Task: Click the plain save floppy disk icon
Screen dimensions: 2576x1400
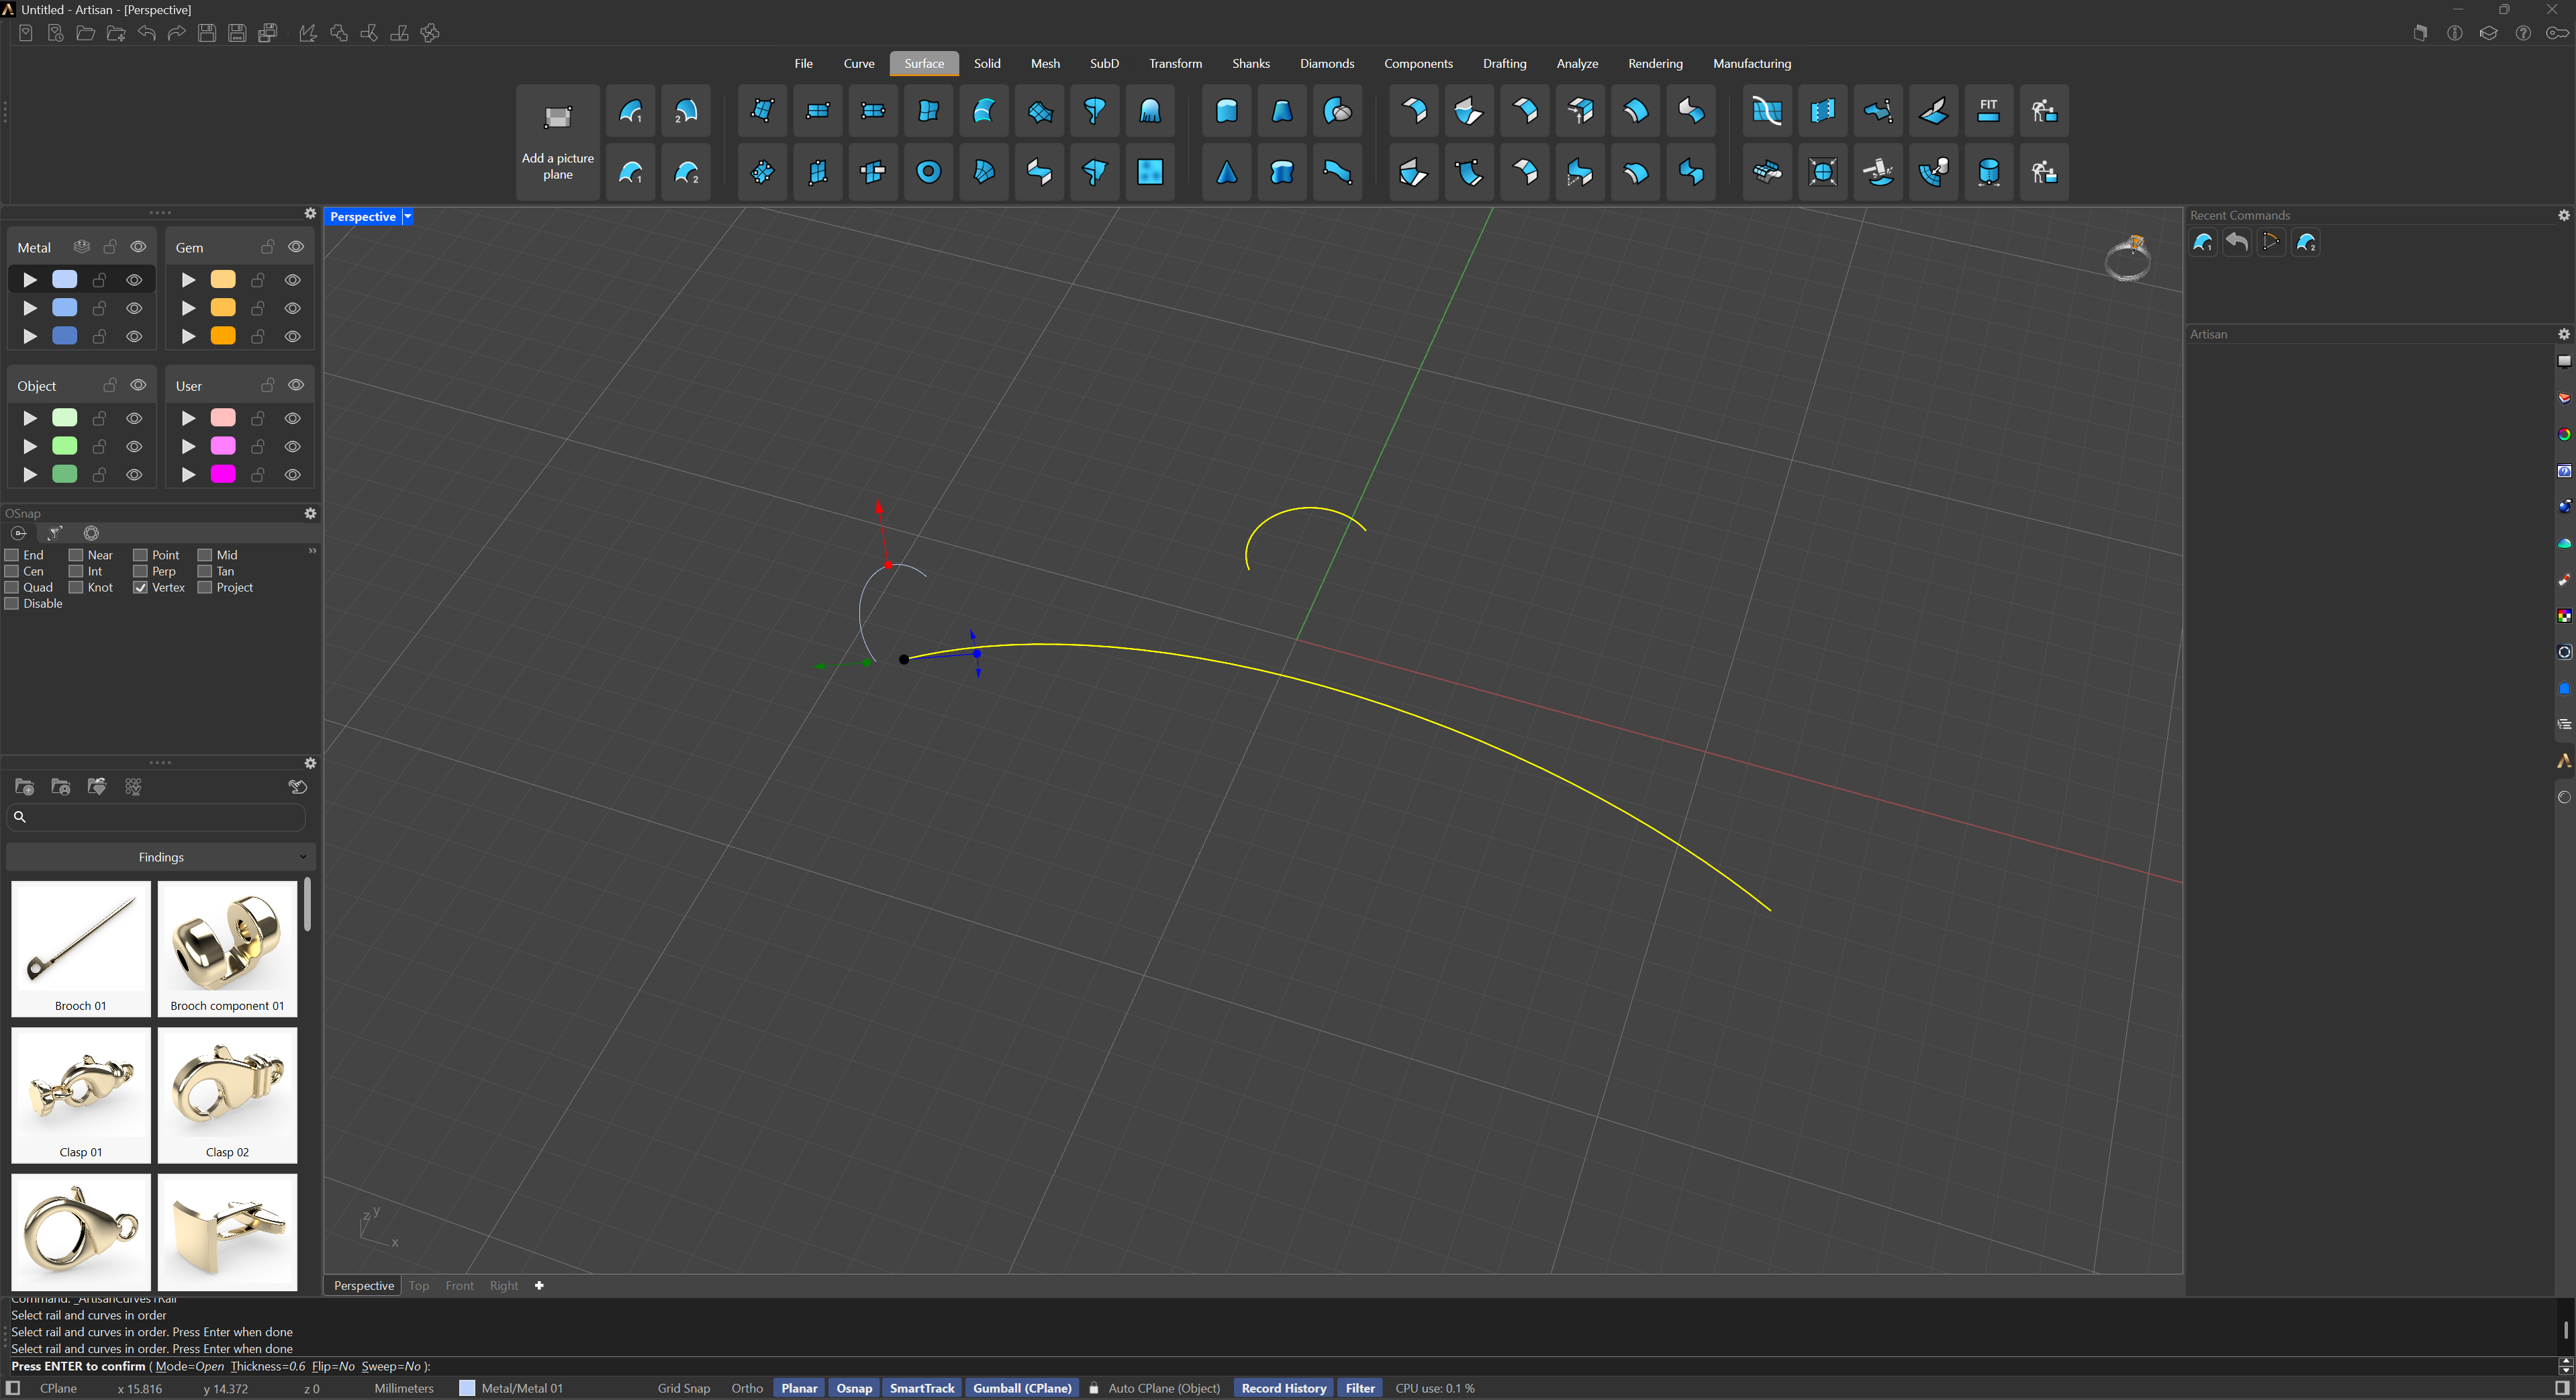Action: pos(207,33)
